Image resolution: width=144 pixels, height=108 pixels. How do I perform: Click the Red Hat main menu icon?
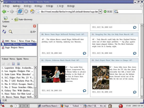[2, 106]
